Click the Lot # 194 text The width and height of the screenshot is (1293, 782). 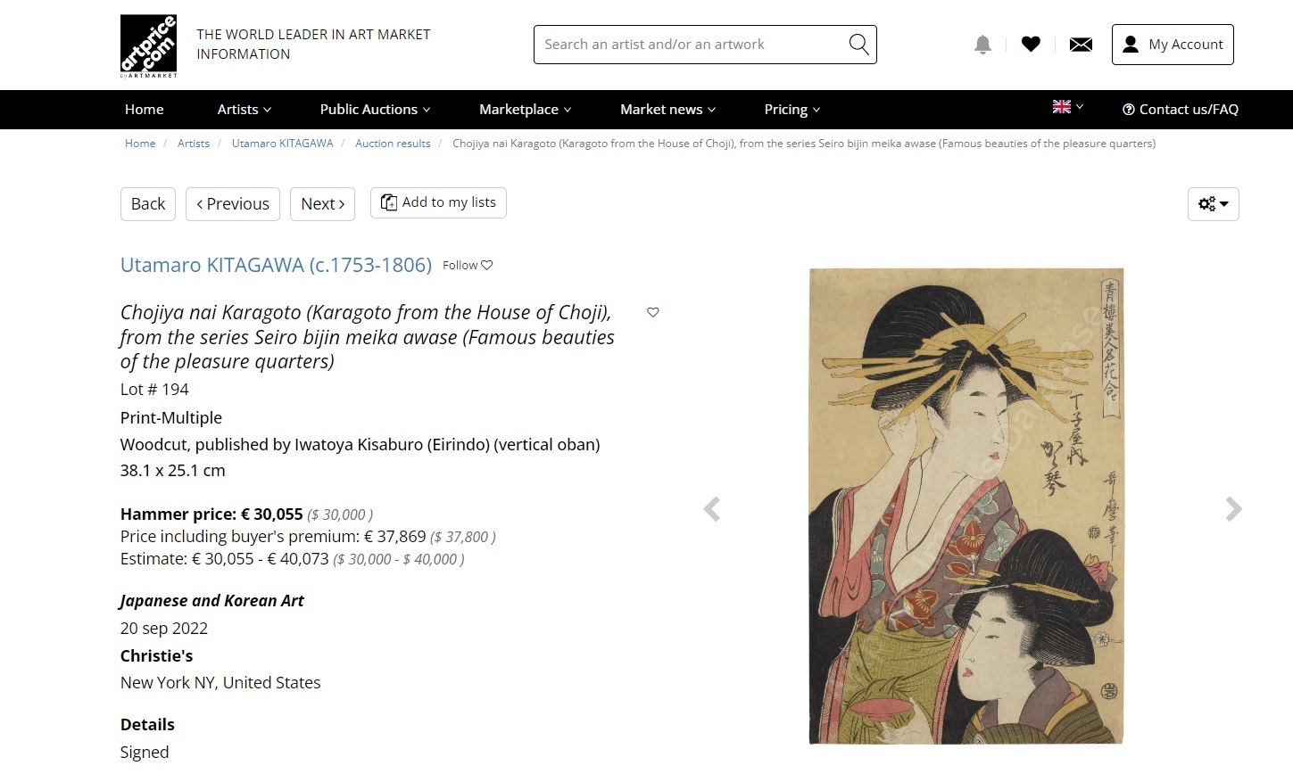click(154, 390)
